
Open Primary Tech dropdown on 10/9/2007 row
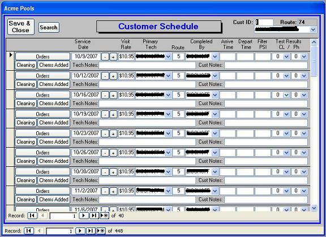pos(169,57)
